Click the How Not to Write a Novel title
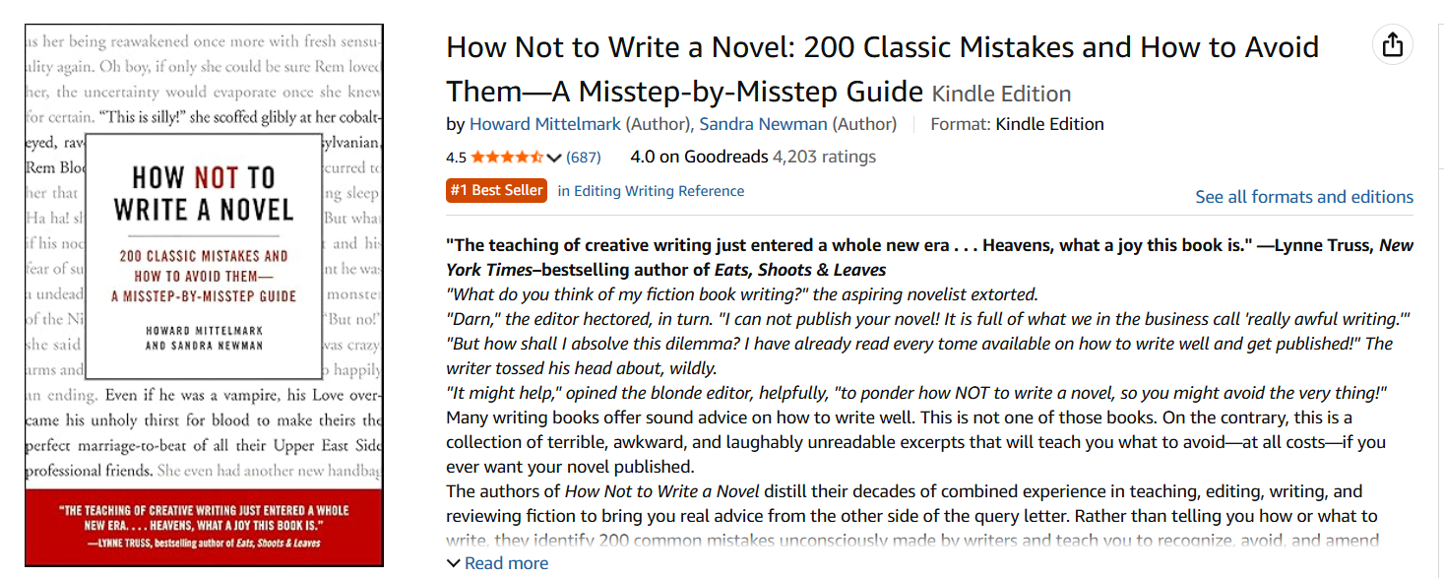Screen dimensions: 1444x578 coord(882,47)
